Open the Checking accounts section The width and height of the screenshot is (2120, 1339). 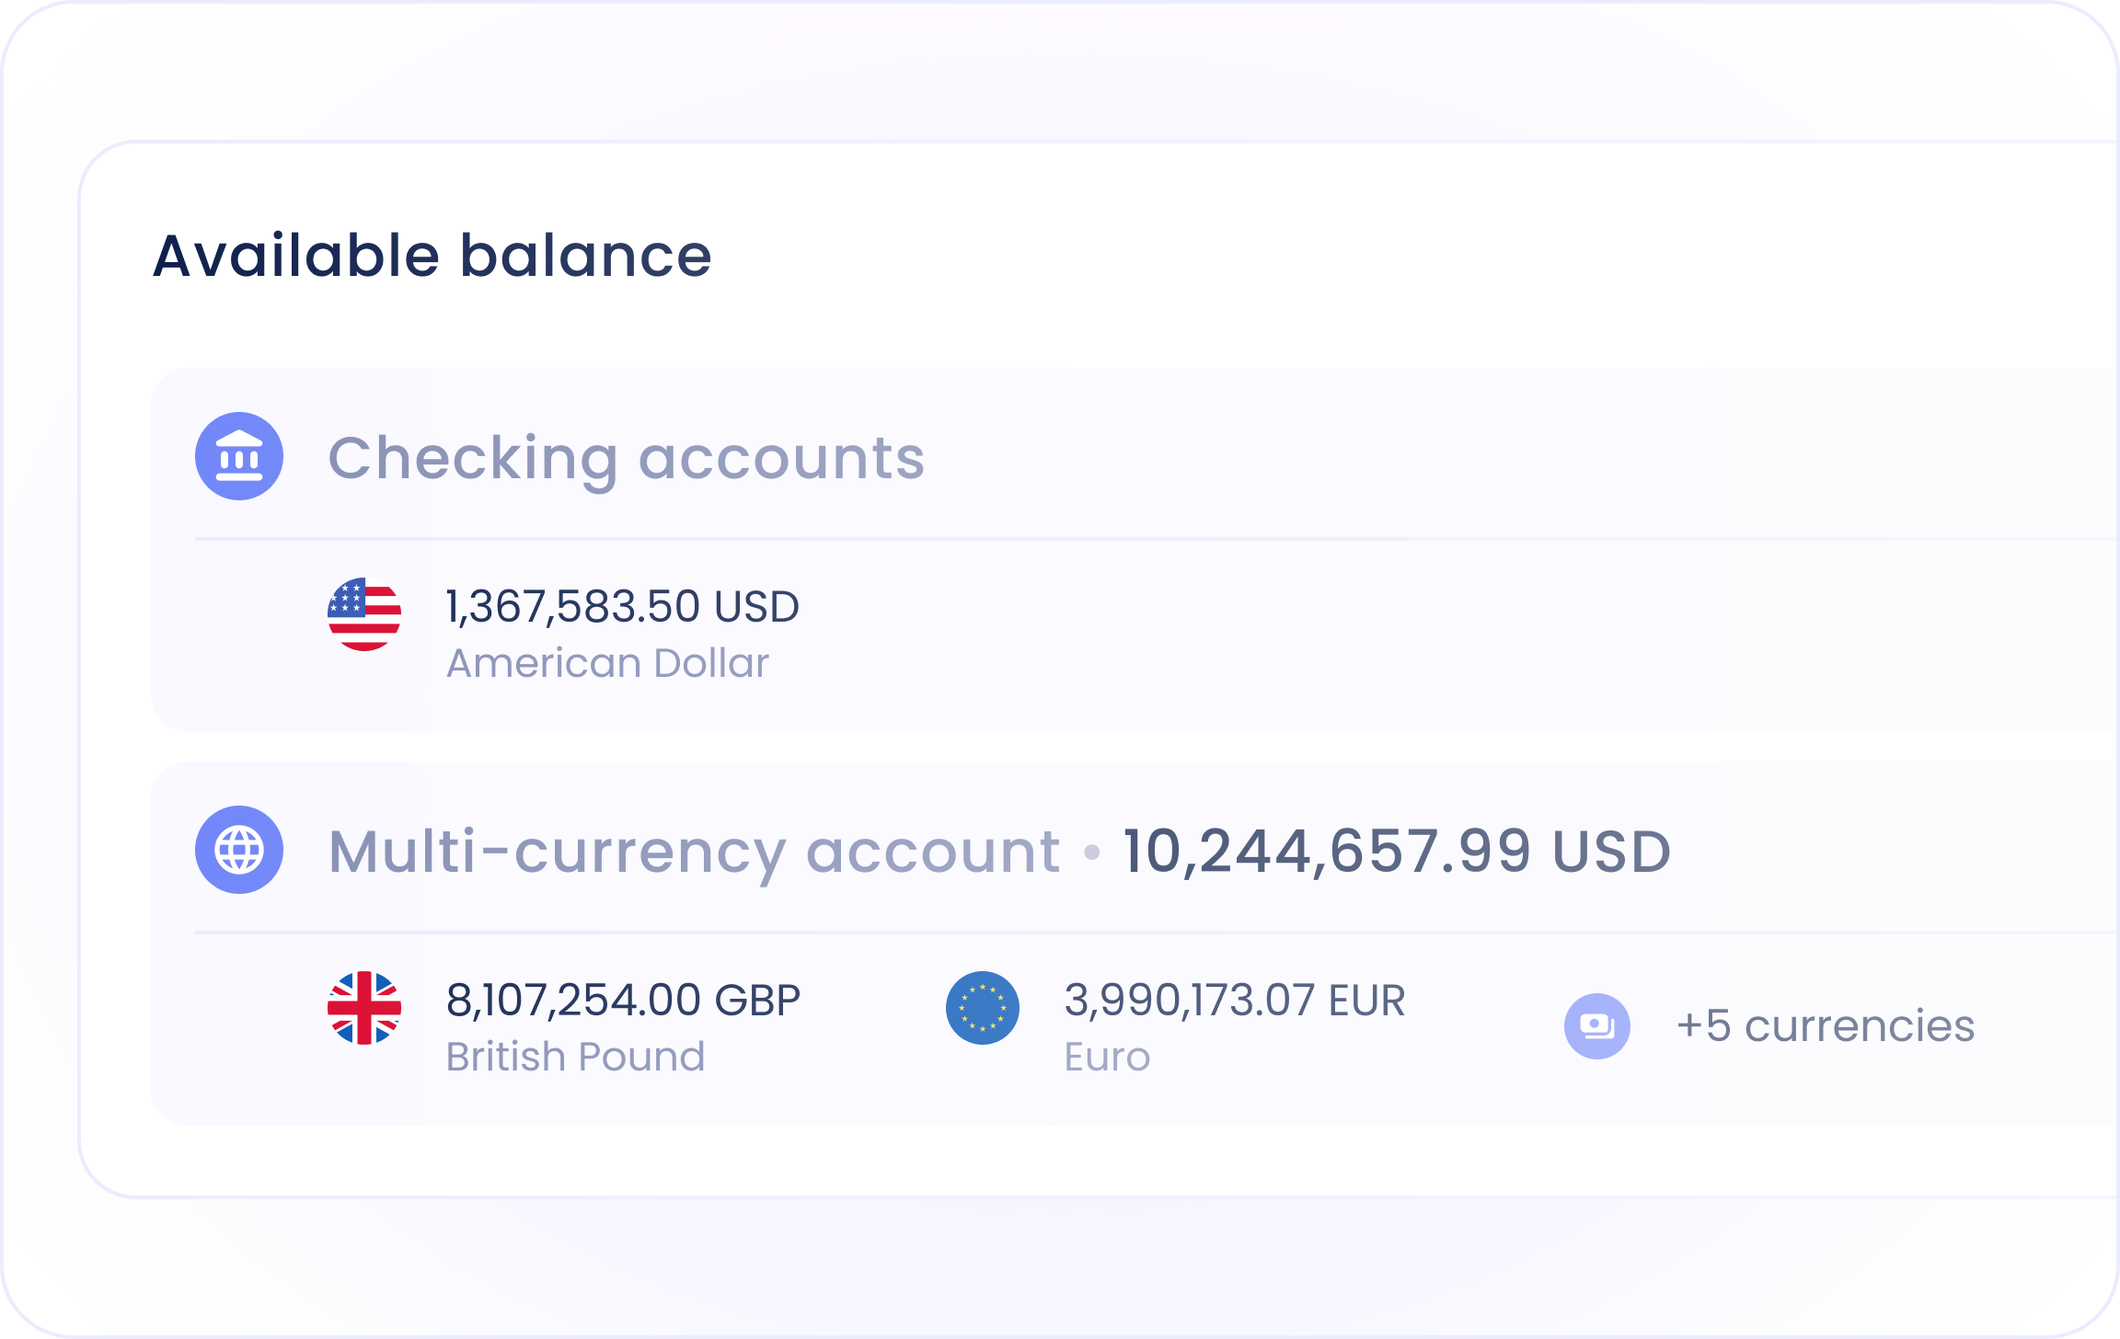(626, 458)
